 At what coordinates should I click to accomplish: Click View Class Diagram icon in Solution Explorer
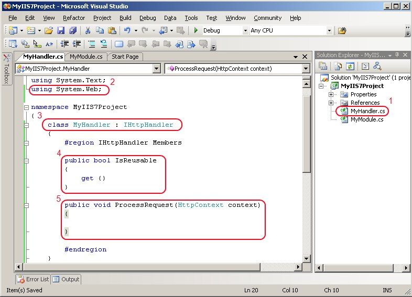[x=377, y=66]
